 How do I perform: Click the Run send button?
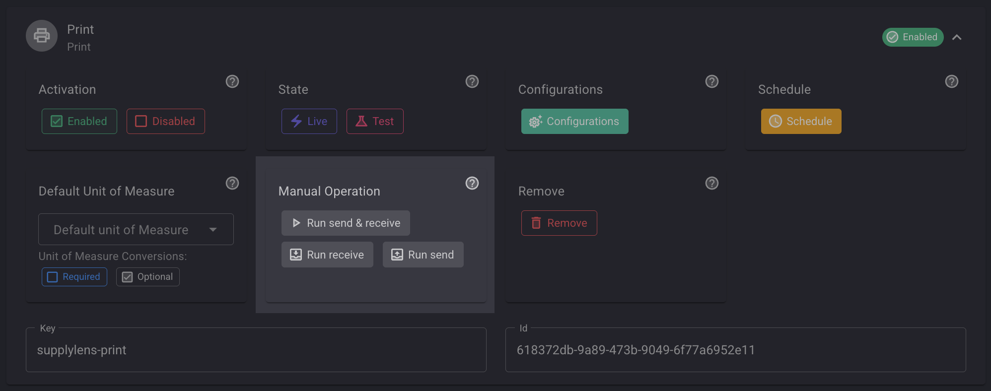(423, 255)
